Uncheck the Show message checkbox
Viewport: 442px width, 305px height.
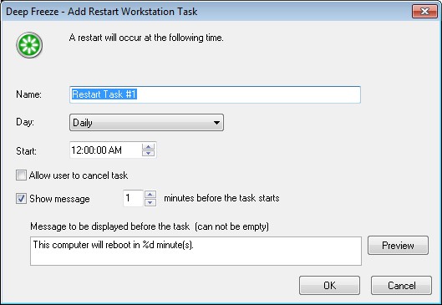click(21, 198)
